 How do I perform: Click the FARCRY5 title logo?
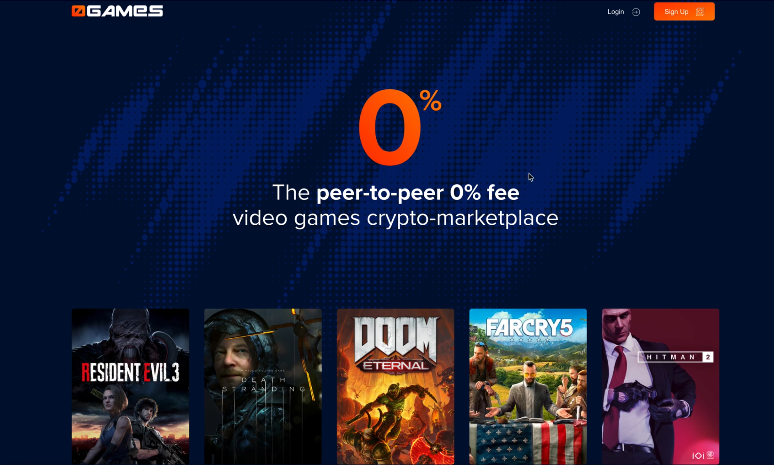[x=529, y=328]
